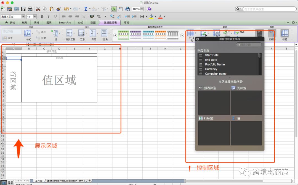
Task: Create a new workbook
Action: [x=3, y=9]
